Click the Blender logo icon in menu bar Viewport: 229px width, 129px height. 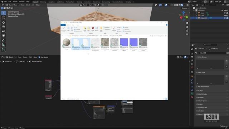(x=2, y=1)
